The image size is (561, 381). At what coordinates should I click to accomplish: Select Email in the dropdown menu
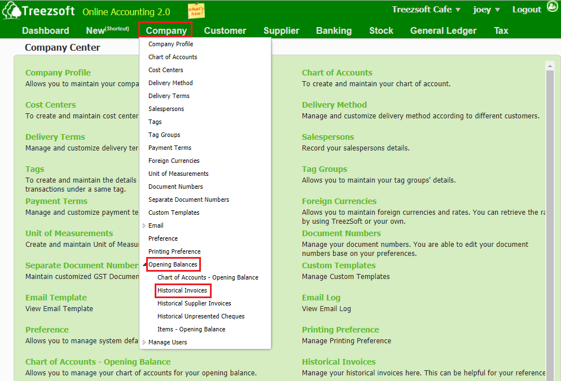[x=156, y=225]
